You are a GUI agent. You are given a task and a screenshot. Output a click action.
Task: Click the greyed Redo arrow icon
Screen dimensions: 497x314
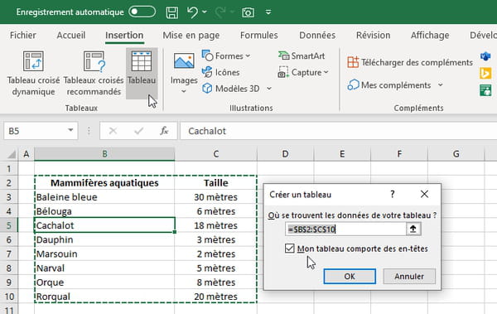coord(220,12)
